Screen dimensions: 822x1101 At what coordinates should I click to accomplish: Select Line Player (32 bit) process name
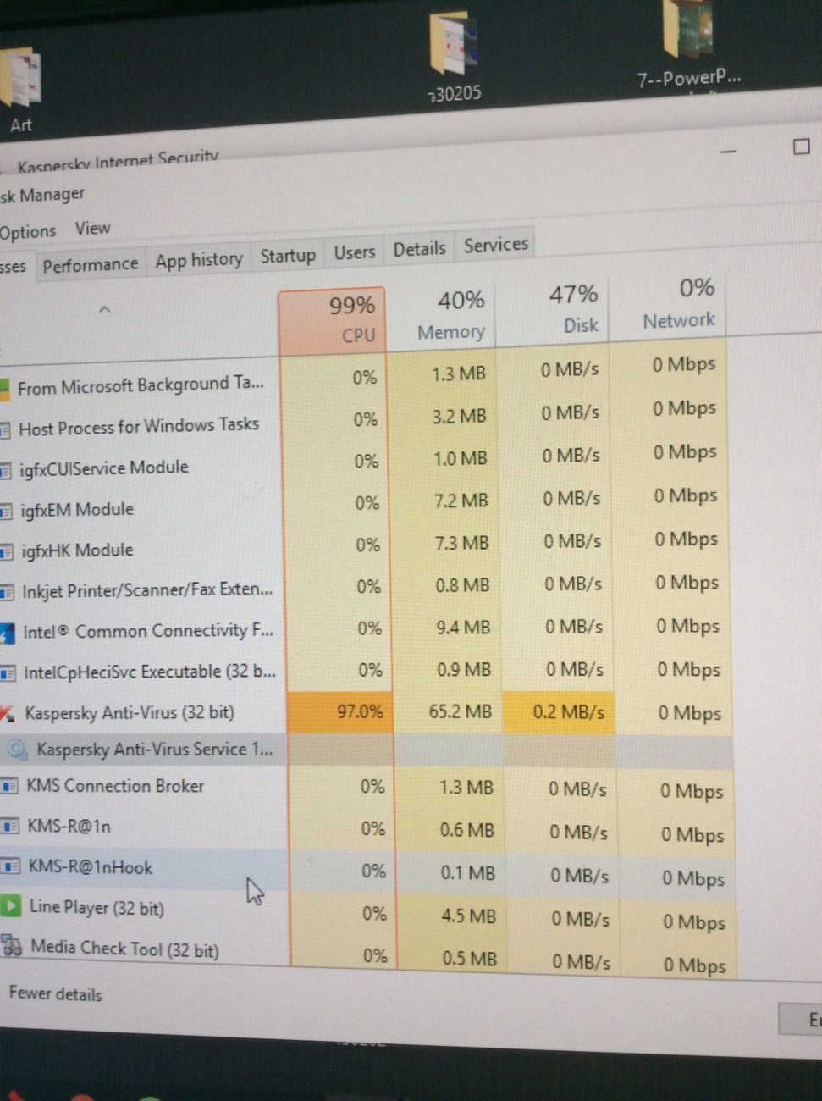coord(97,908)
